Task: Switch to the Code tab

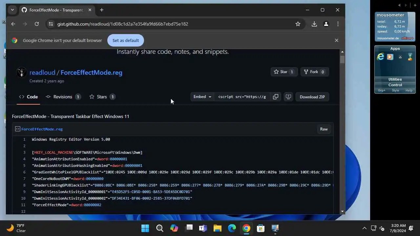Action: 28,97
